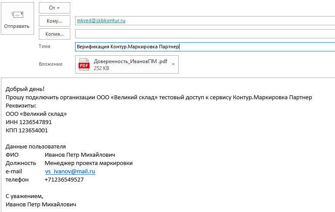Click the text Менеджер проекта маркировки
Viewport: 335px width, 212px height.
pyautogui.click(x=89, y=163)
